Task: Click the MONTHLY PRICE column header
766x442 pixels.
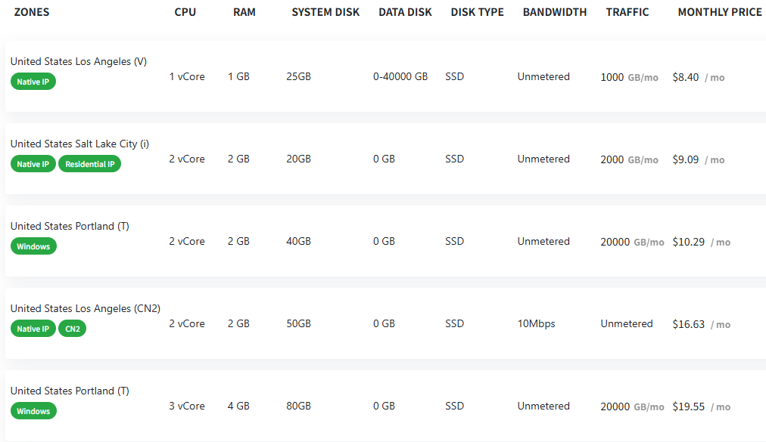Action: [x=719, y=12]
